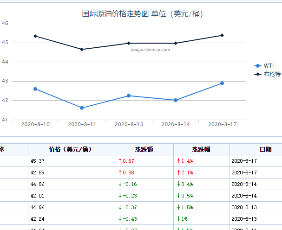This screenshot has width=282, height=230.
Task: Click the red up arrow beside 2.1%
Action: (x=178, y=172)
